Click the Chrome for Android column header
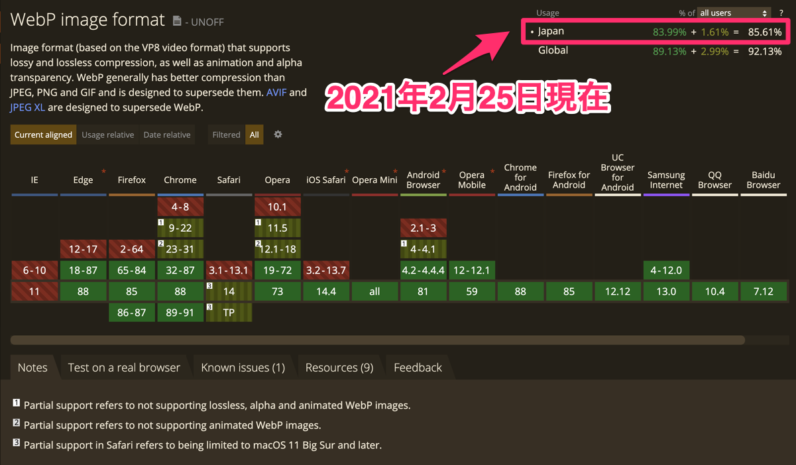 pos(520,178)
